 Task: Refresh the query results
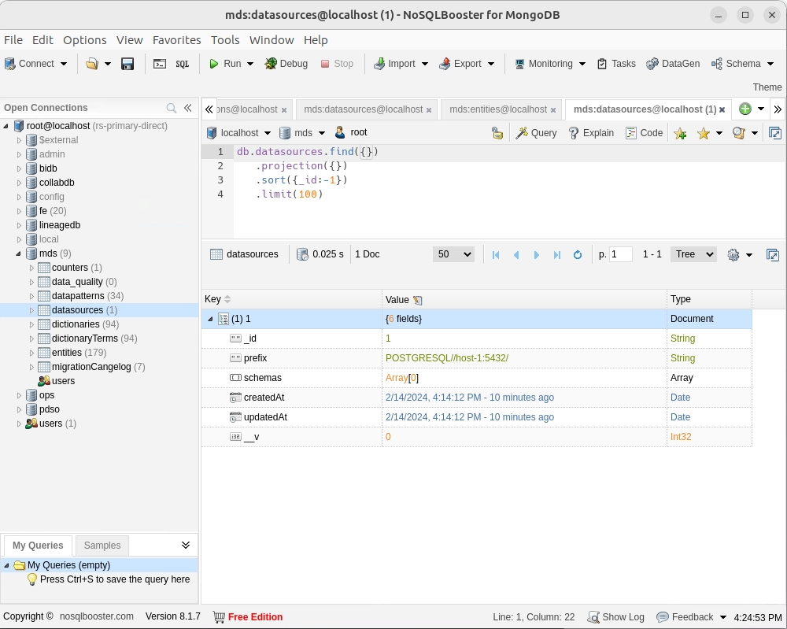coord(578,254)
